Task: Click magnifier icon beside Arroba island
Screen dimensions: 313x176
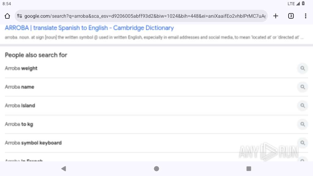Action: [303, 105]
